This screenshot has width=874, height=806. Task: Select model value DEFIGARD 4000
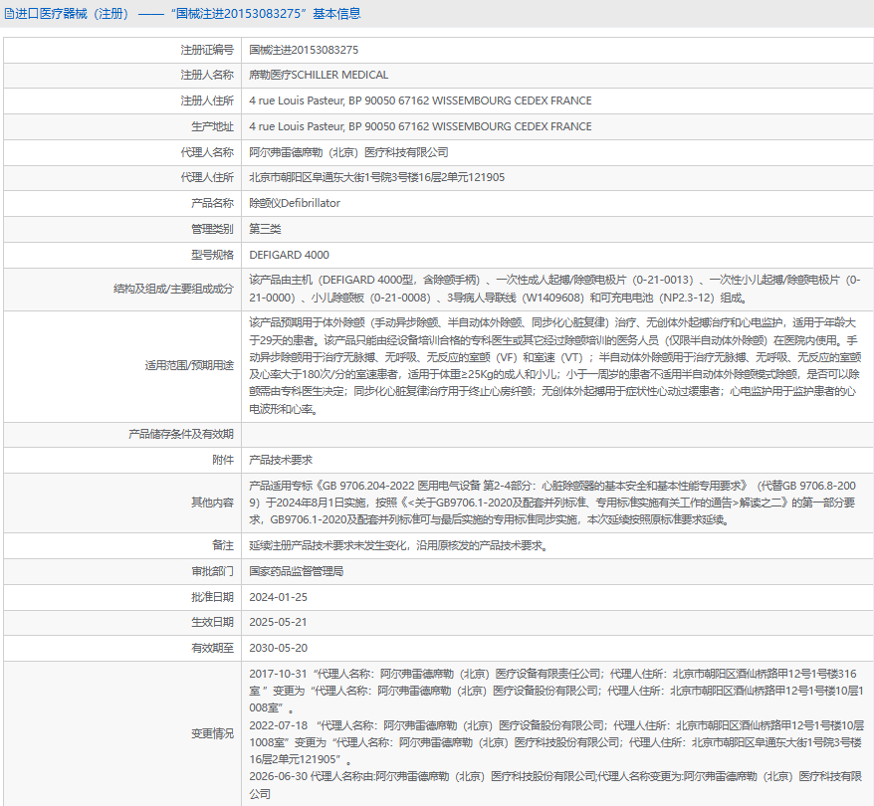tap(289, 255)
